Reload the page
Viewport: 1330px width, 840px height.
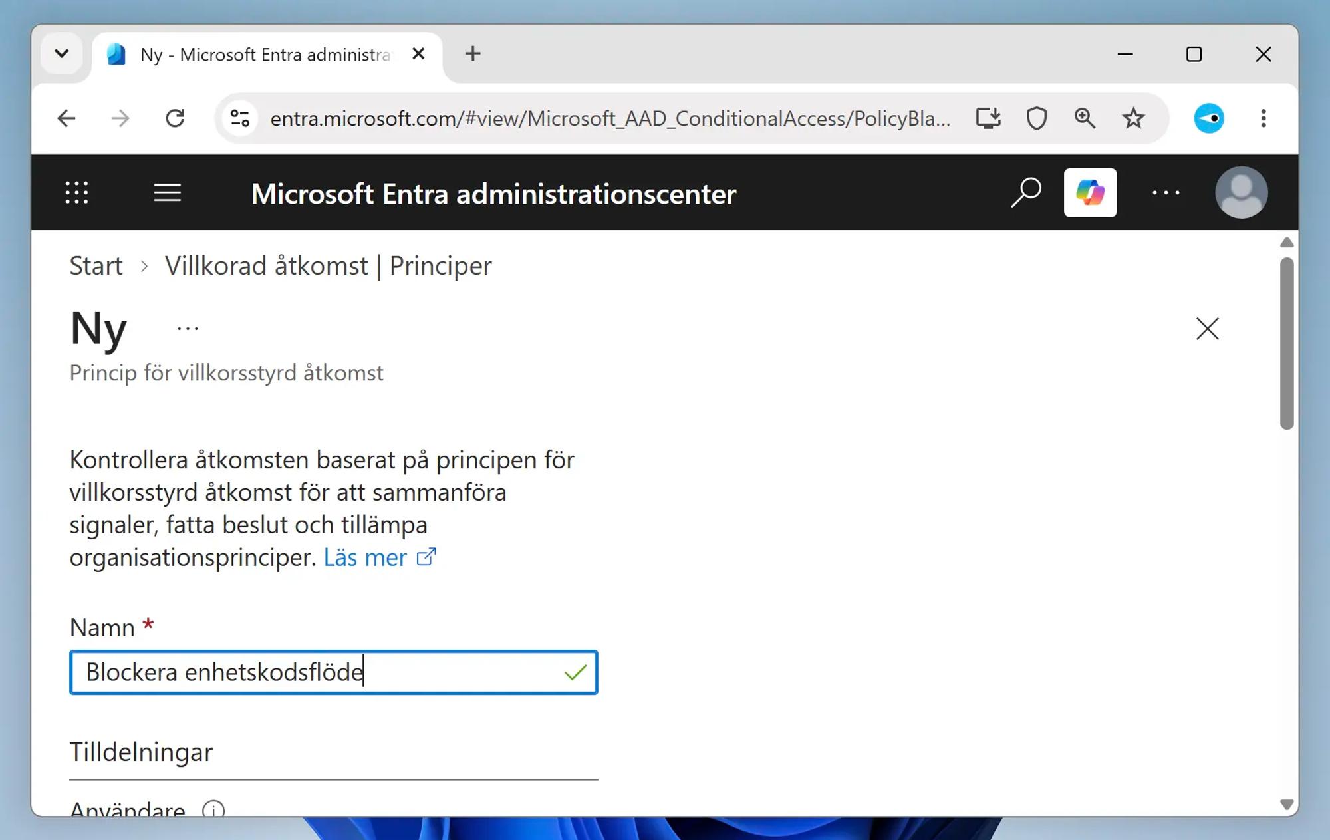(x=175, y=119)
